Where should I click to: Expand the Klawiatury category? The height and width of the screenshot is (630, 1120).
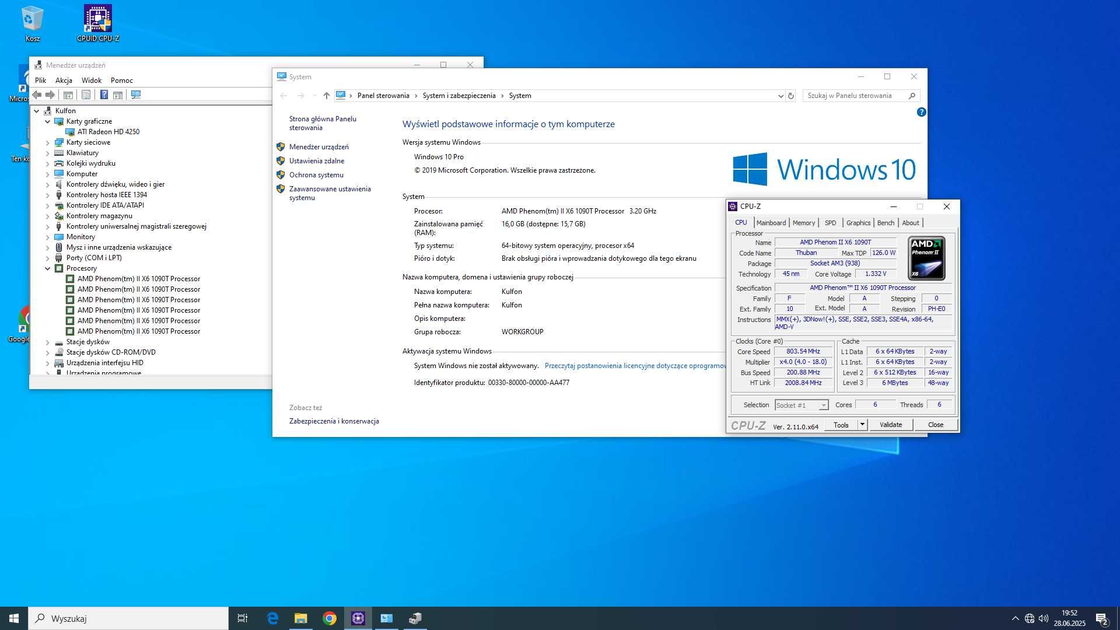pos(48,153)
